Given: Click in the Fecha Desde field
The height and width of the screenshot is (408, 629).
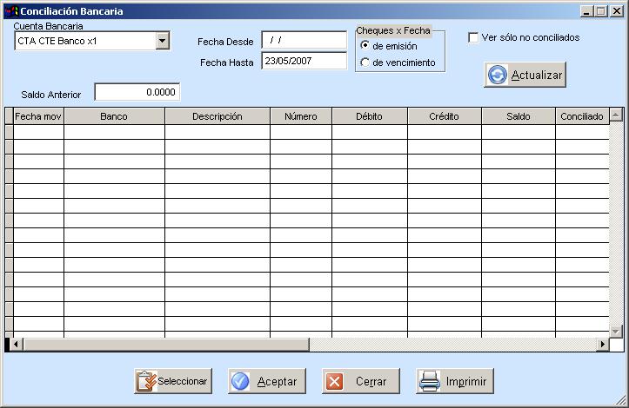Looking at the screenshot, I should click(304, 40).
